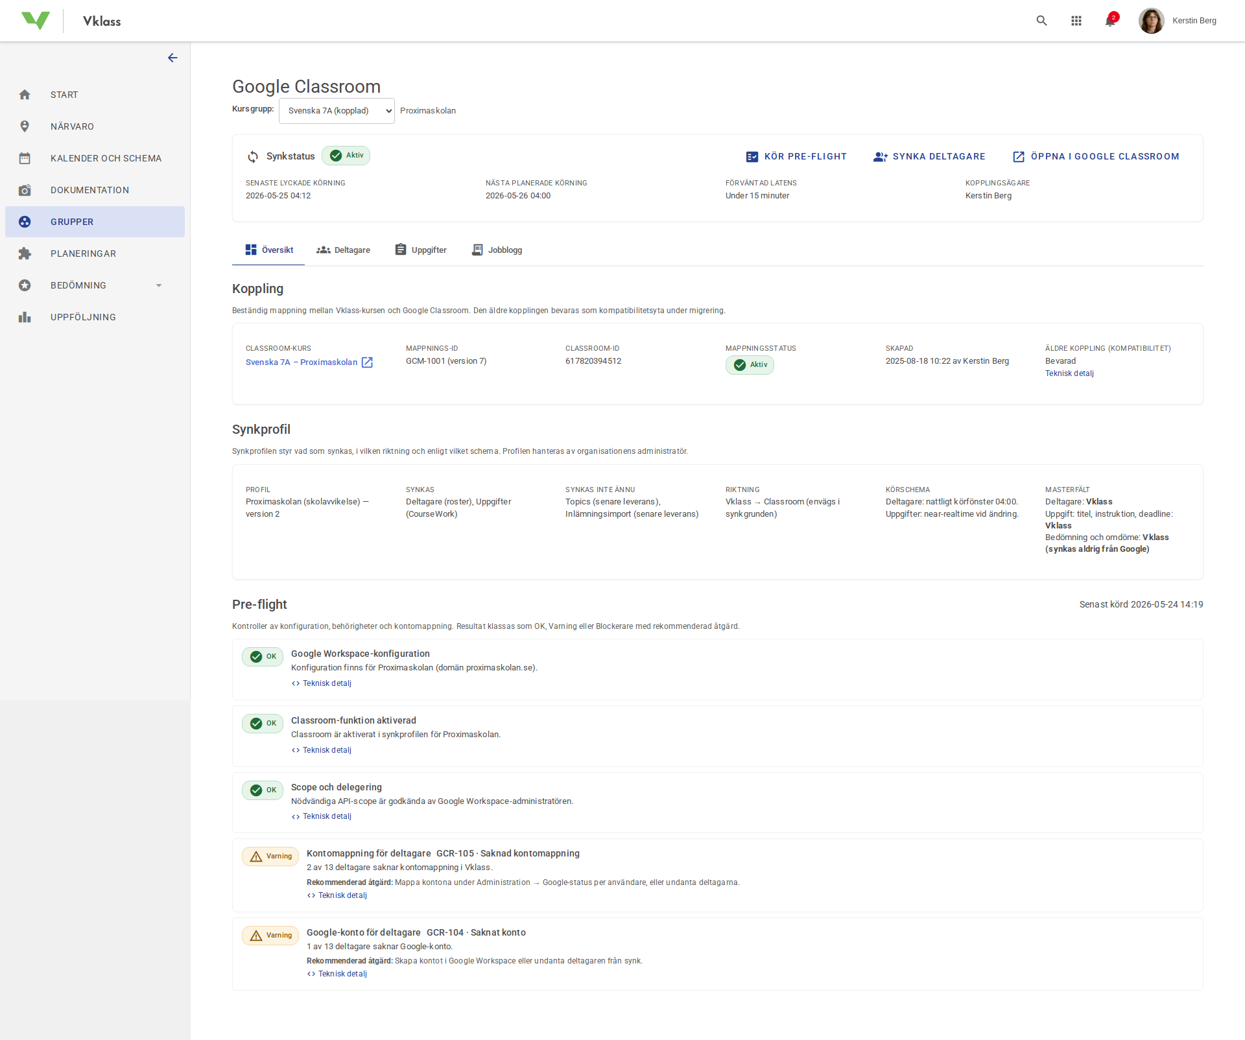Click the Start home icon
This screenshot has height=1040, width=1245.
click(25, 95)
